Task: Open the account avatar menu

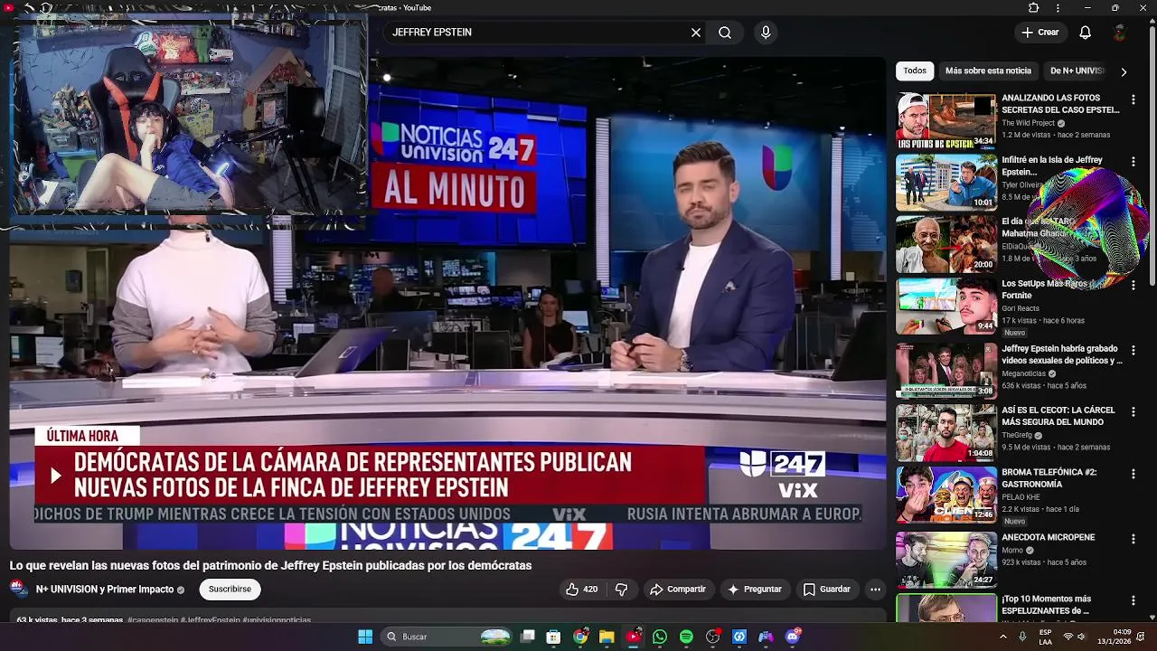Action: coord(1119,33)
